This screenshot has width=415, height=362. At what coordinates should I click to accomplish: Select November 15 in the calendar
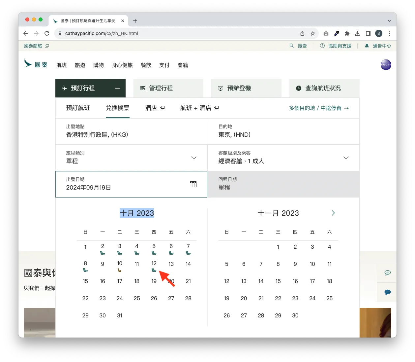click(278, 281)
